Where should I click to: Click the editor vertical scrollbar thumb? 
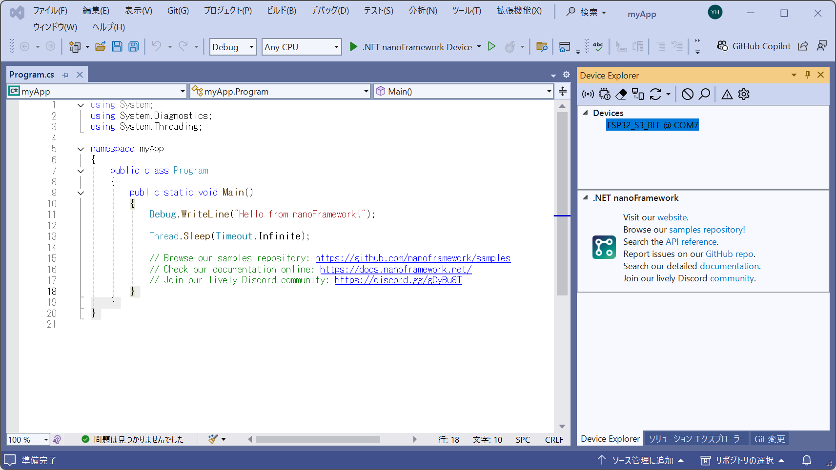point(562,203)
